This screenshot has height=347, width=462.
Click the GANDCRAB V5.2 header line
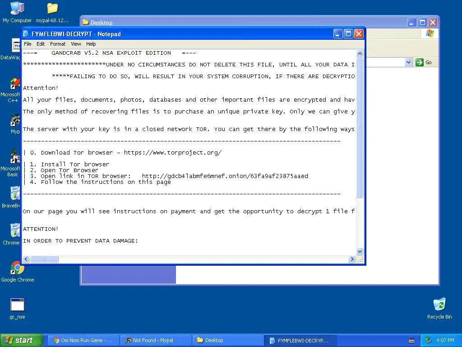[109, 53]
